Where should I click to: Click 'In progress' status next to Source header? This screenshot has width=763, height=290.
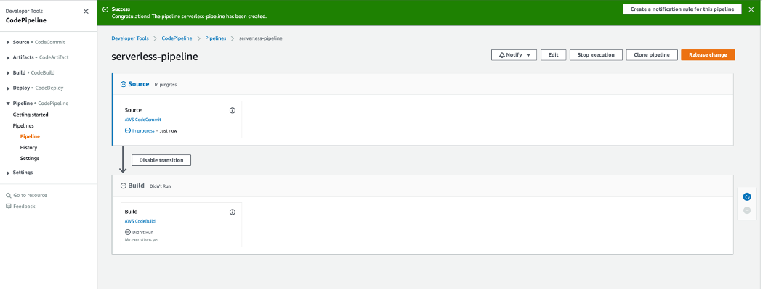tap(166, 85)
